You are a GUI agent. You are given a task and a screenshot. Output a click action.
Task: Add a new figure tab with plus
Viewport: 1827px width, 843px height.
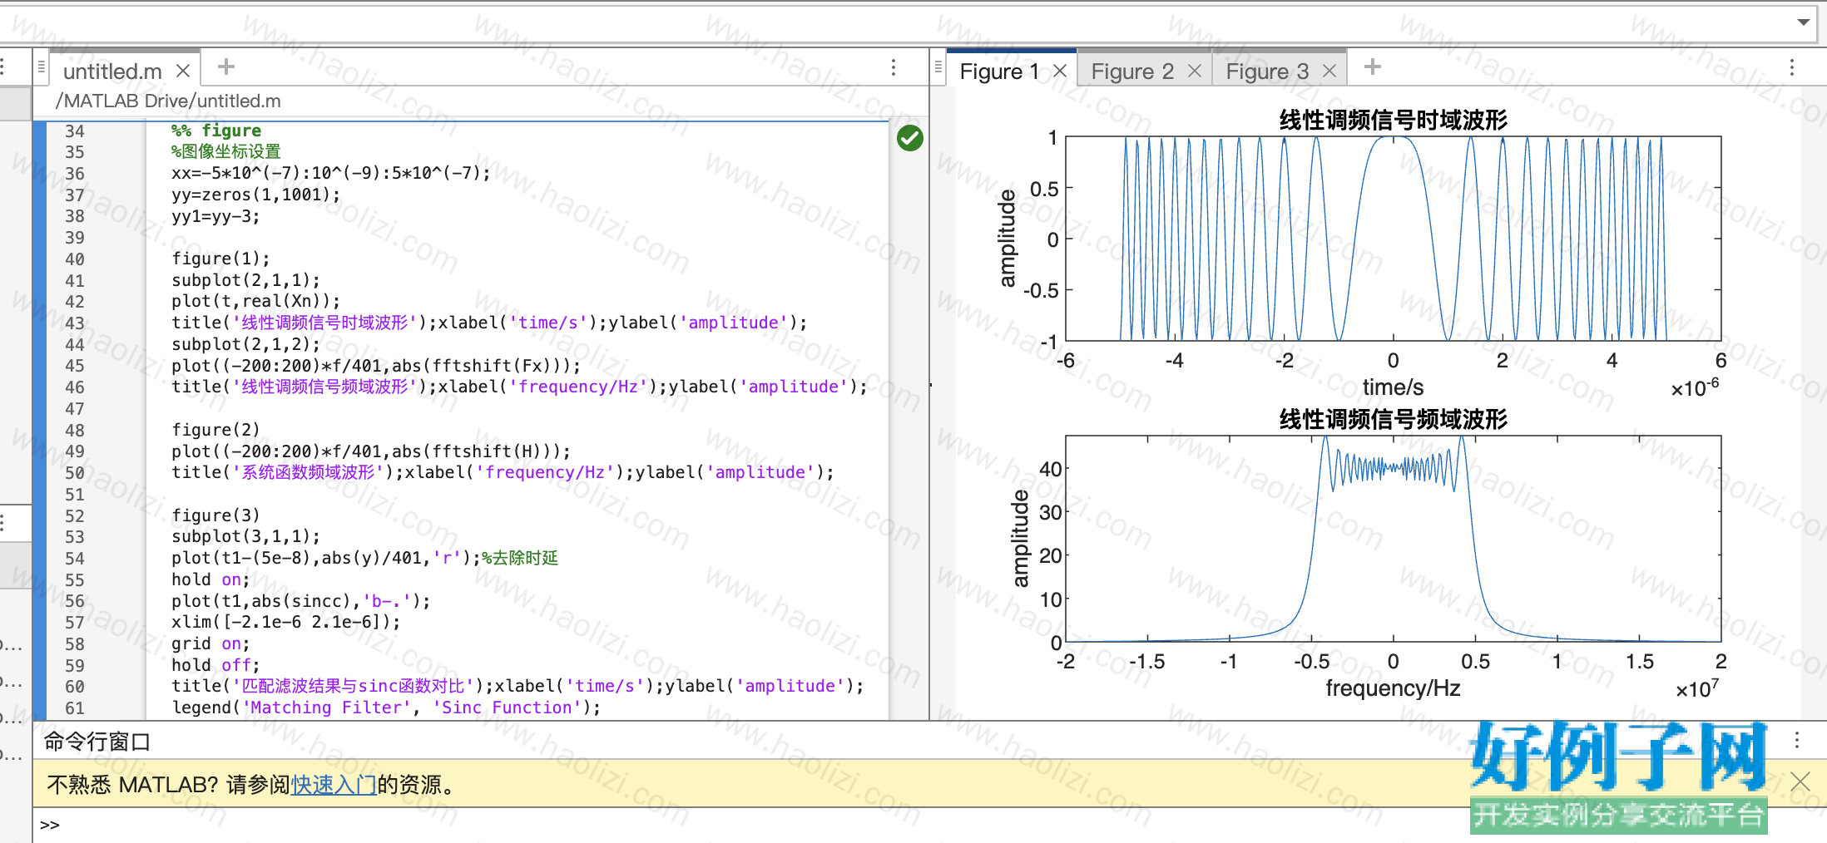[1373, 67]
